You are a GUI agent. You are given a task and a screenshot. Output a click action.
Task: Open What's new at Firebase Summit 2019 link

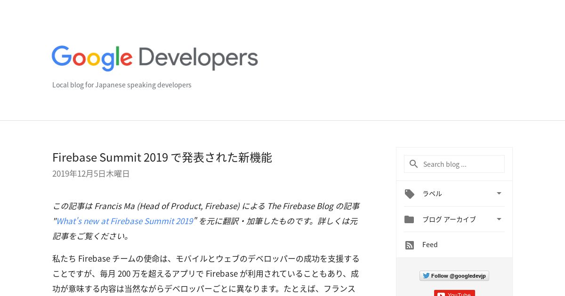pyautogui.click(x=125, y=221)
